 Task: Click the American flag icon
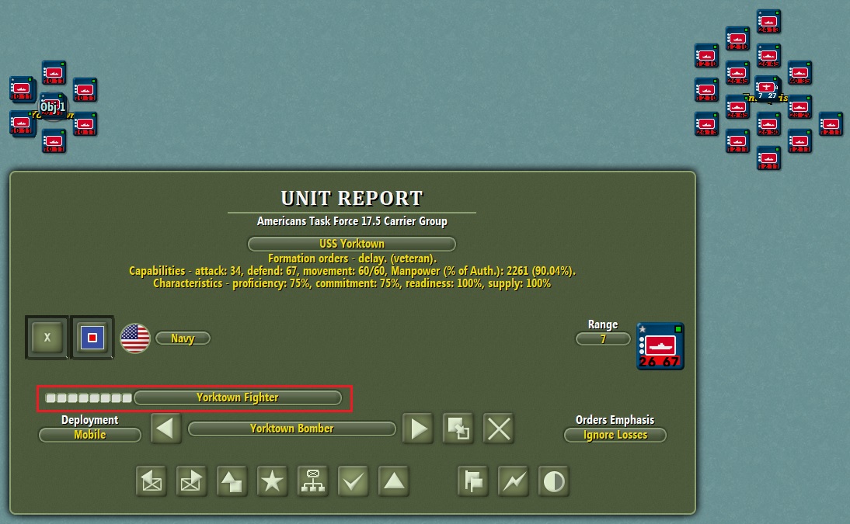[x=135, y=338]
